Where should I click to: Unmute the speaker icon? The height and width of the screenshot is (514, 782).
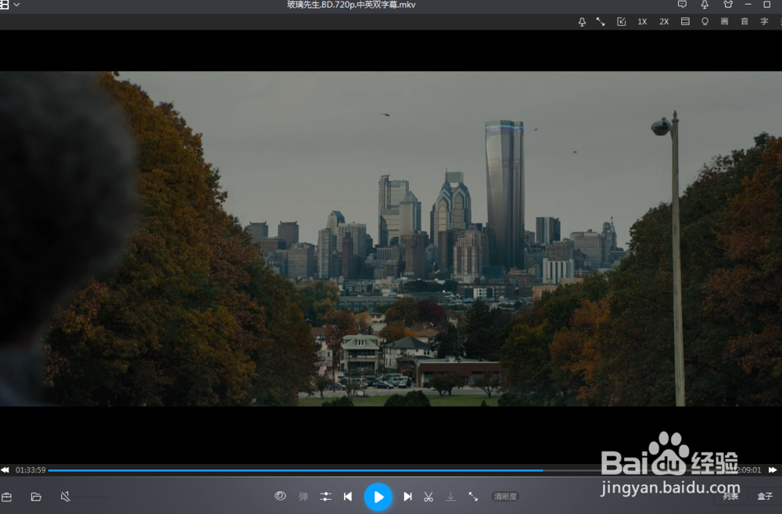coord(66,497)
